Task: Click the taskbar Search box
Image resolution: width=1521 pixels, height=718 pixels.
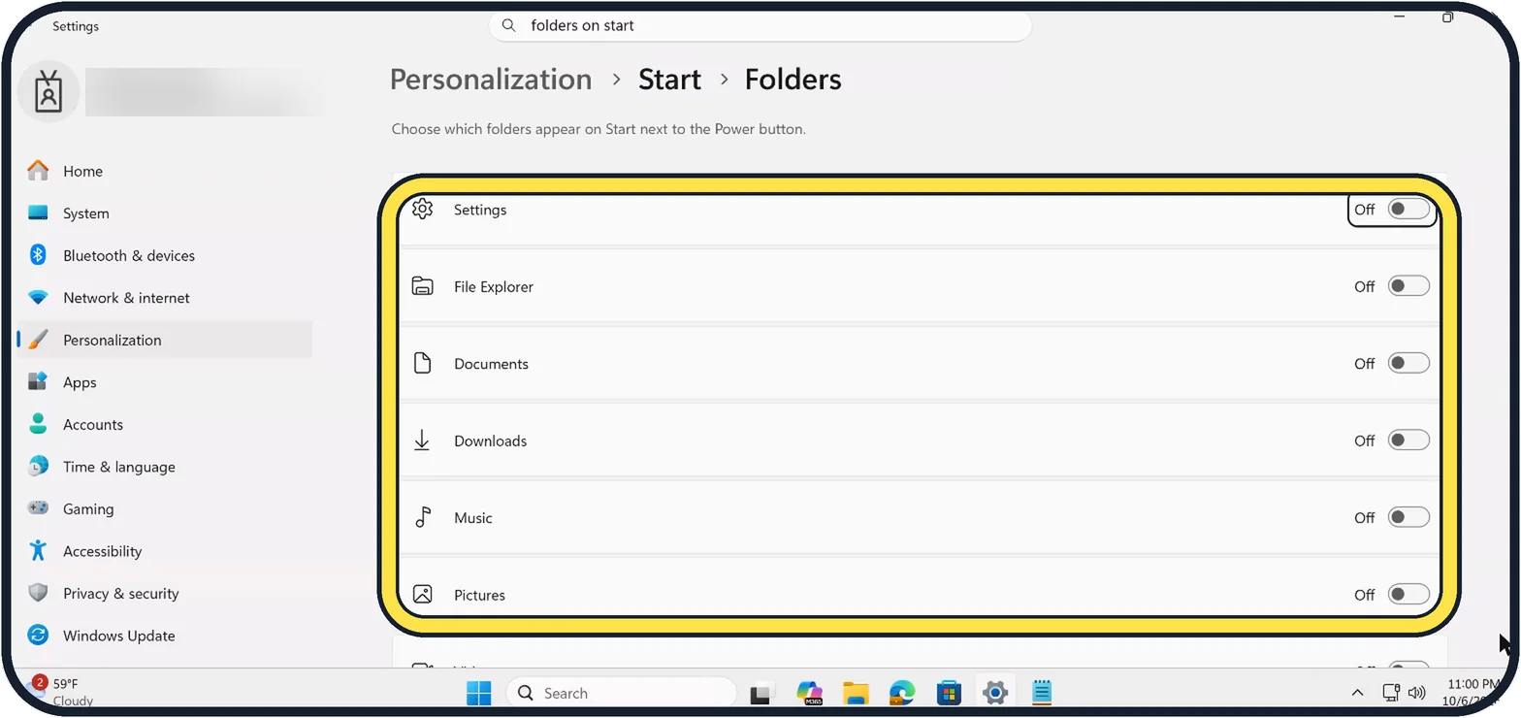Action: coord(621,693)
